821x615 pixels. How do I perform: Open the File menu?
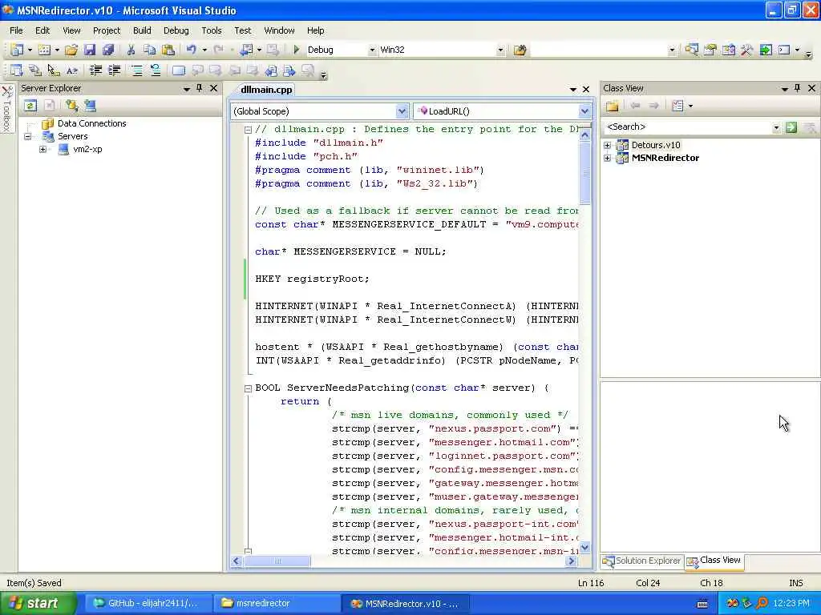[16, 30]
